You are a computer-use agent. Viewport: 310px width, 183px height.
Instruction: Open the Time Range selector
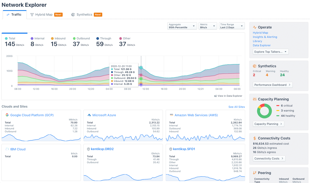pos(232,26)
